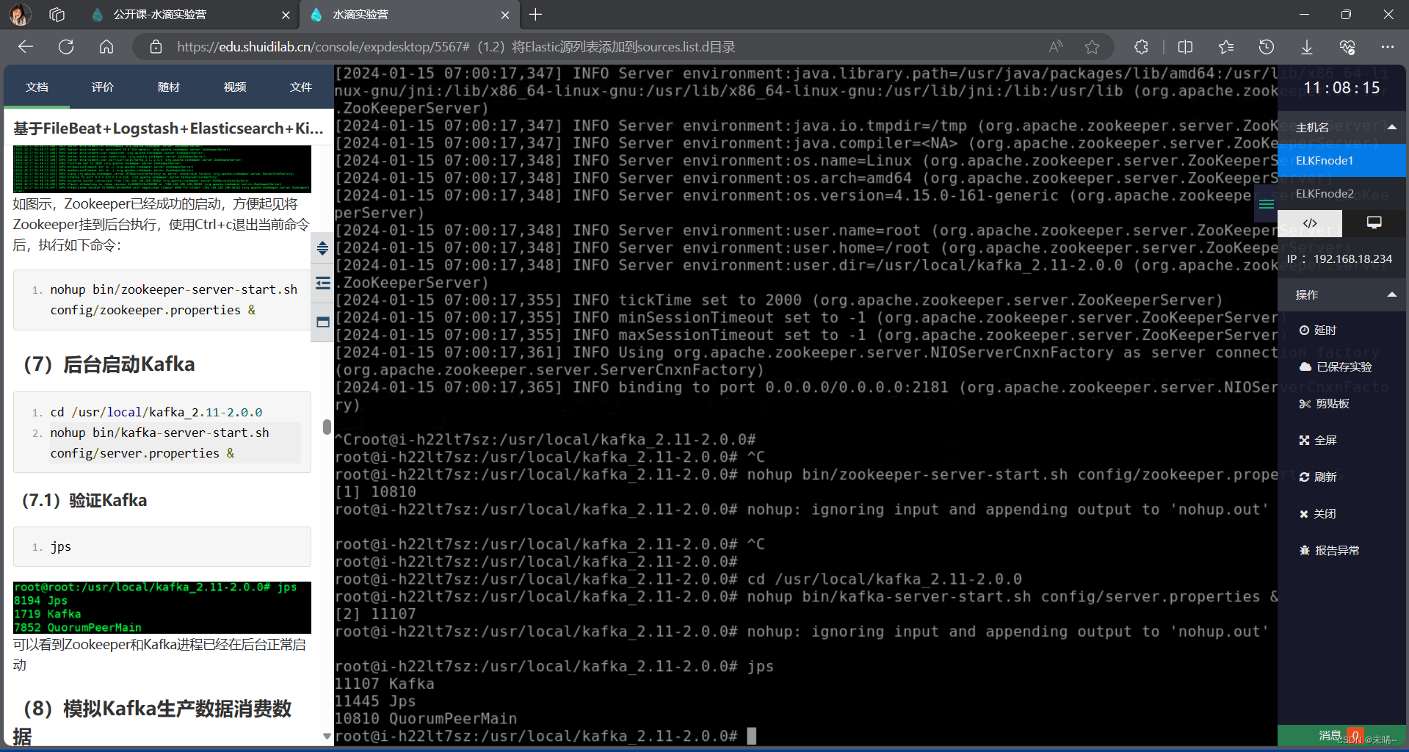Click the indent/collapse document panel icon

tap(322, 283)
